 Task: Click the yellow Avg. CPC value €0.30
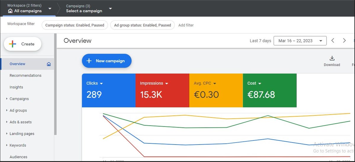tap(206, 95)
